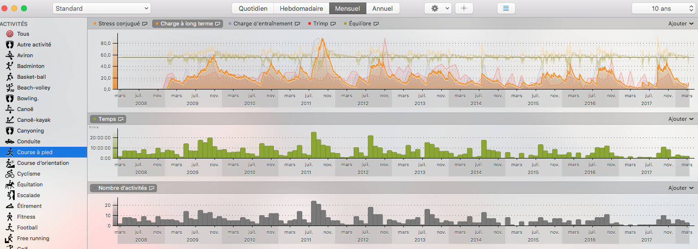Expand the gear settings dropdown
Viewport: 698px width, 249px height.
tap(438, 8)
